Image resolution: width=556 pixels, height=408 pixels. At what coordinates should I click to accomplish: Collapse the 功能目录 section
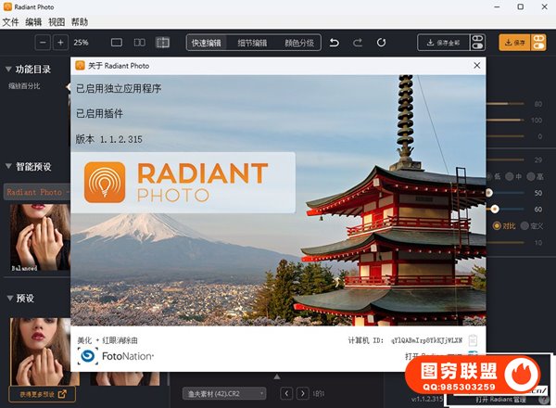pos(9,69)
